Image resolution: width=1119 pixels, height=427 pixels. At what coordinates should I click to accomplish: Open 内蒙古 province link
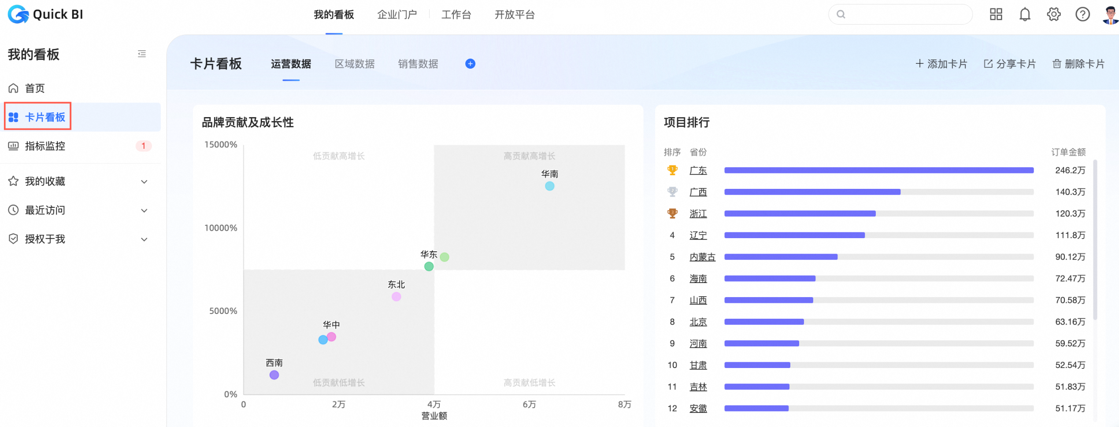(702, 257)
